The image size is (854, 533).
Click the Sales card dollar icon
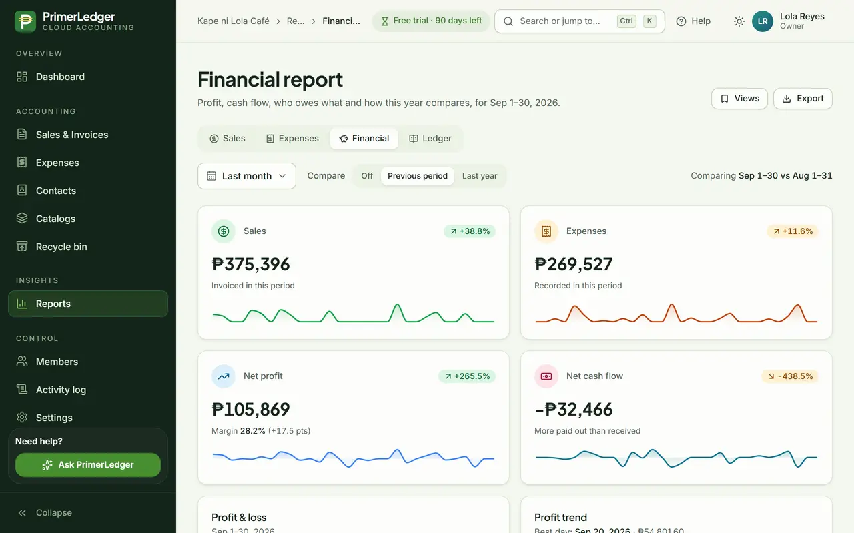(x=224, y=231)
